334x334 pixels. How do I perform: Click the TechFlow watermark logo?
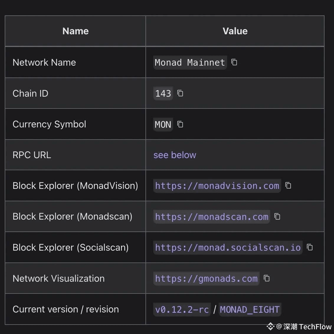pos(270,327)
